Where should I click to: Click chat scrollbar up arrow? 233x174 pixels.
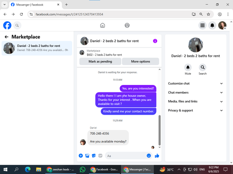159,69
